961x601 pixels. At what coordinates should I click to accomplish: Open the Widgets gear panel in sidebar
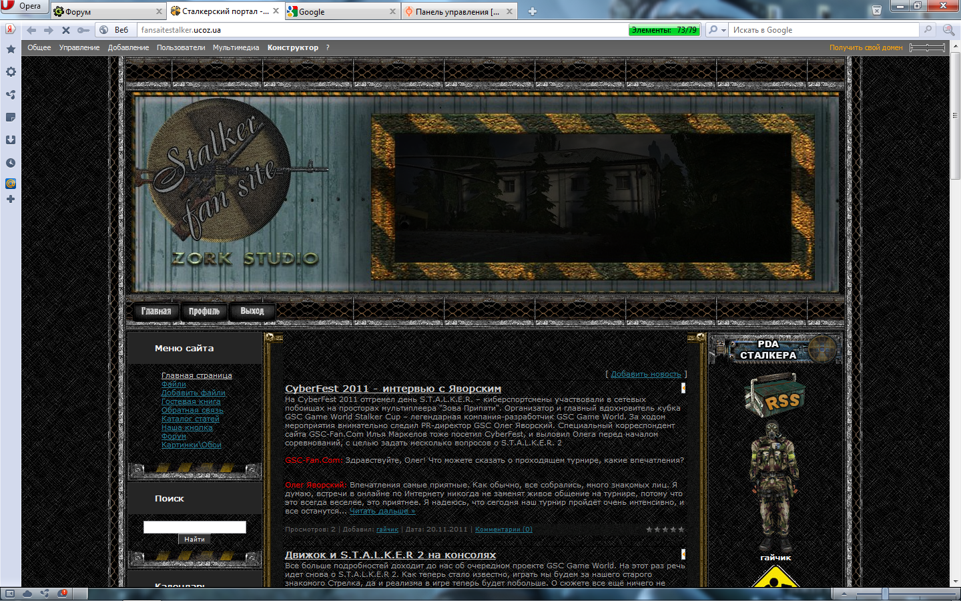pyautogui.click(x=11, y=71)
